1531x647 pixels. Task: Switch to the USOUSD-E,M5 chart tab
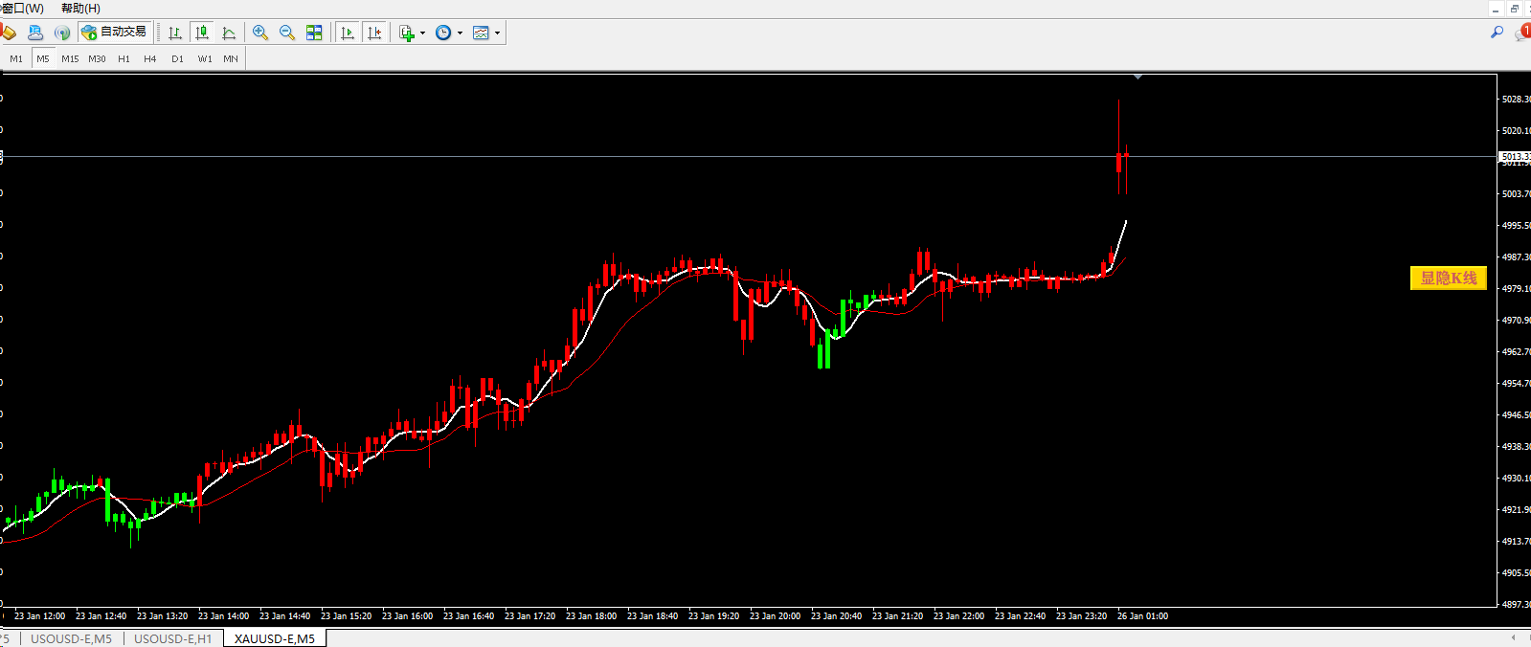point(71,638)
